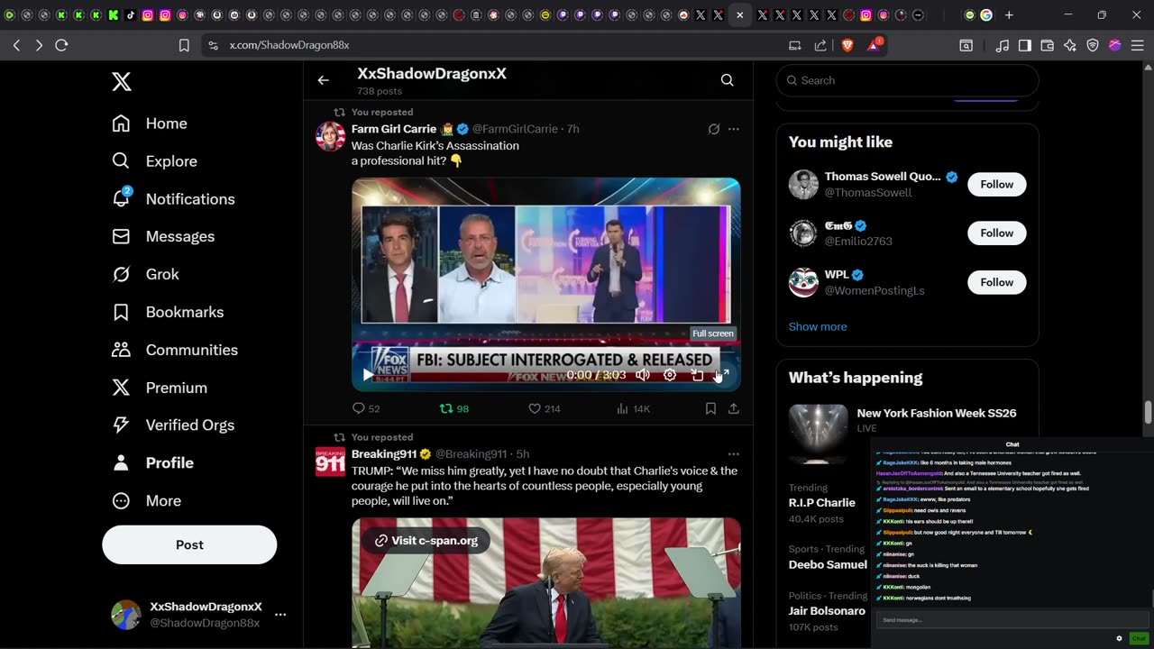
Task: Click the Visit c-span.org link
Action: [426, 540]
